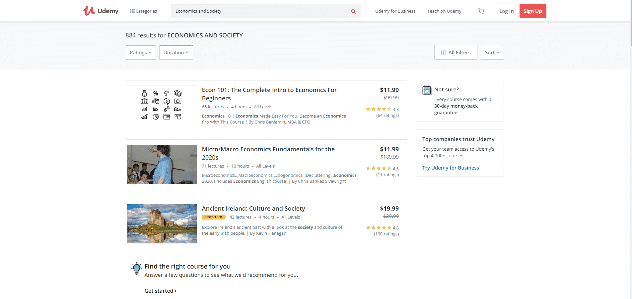The width and height of the screenshot is (632, 299).
Task: Click the Top companies trust Udemy heading
Action: coord(458,139)
